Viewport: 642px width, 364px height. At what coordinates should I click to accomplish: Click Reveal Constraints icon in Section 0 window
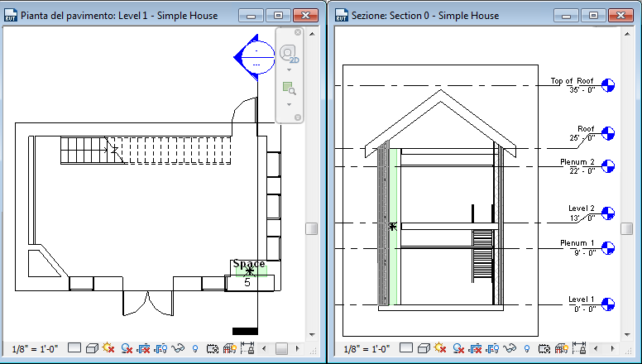click(579, 348)
